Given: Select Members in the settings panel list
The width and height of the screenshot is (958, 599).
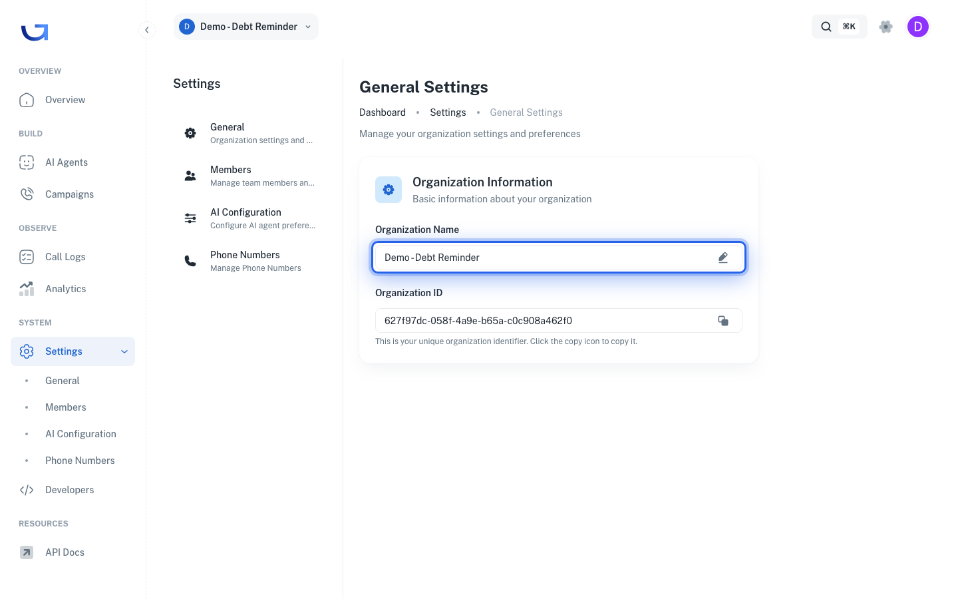Looking at the screenshot, I should pyautogui.click(x=250, y=176).
